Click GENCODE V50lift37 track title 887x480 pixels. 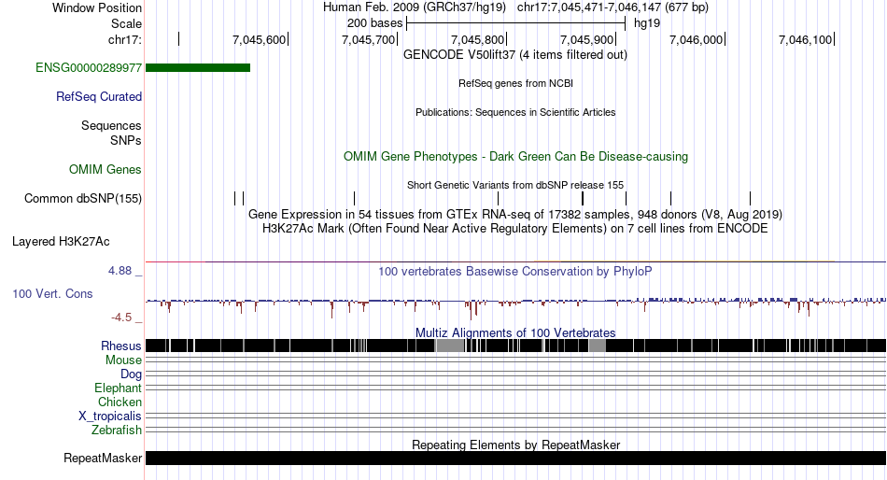(x=515, y=55)
